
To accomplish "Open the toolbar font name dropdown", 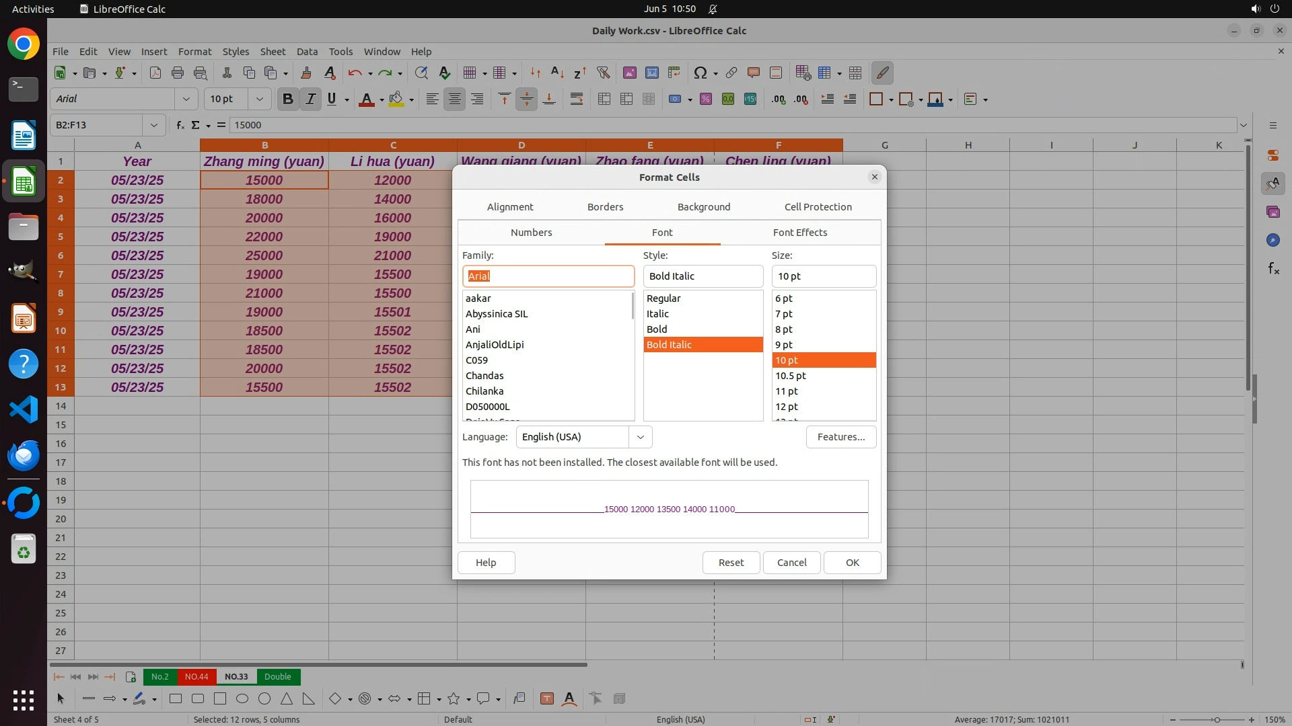I will click(186, 99).
